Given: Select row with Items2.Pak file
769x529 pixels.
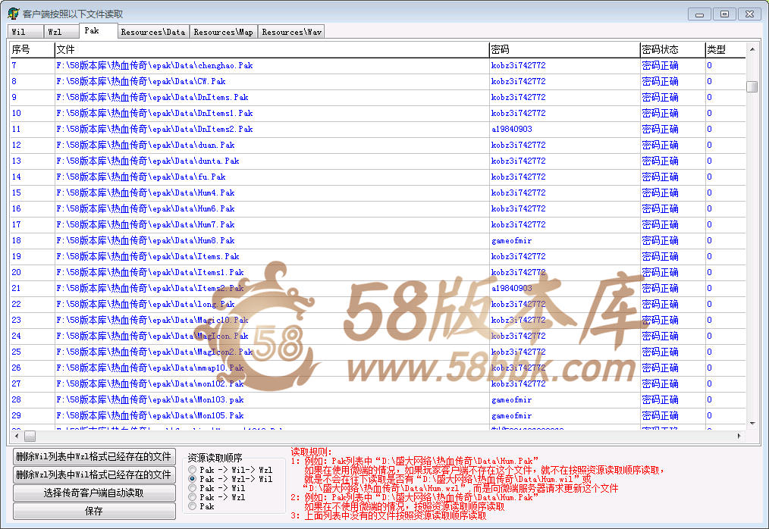Looking at the screenshot, I should 378,288.
